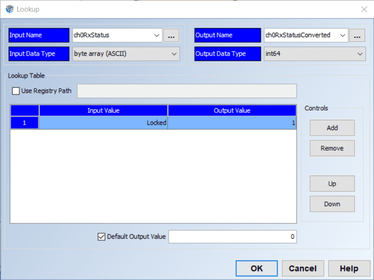This screenshot has height=280, width=374.
Task: Remove the selected lookup row
Action: [x=332, y=149]
